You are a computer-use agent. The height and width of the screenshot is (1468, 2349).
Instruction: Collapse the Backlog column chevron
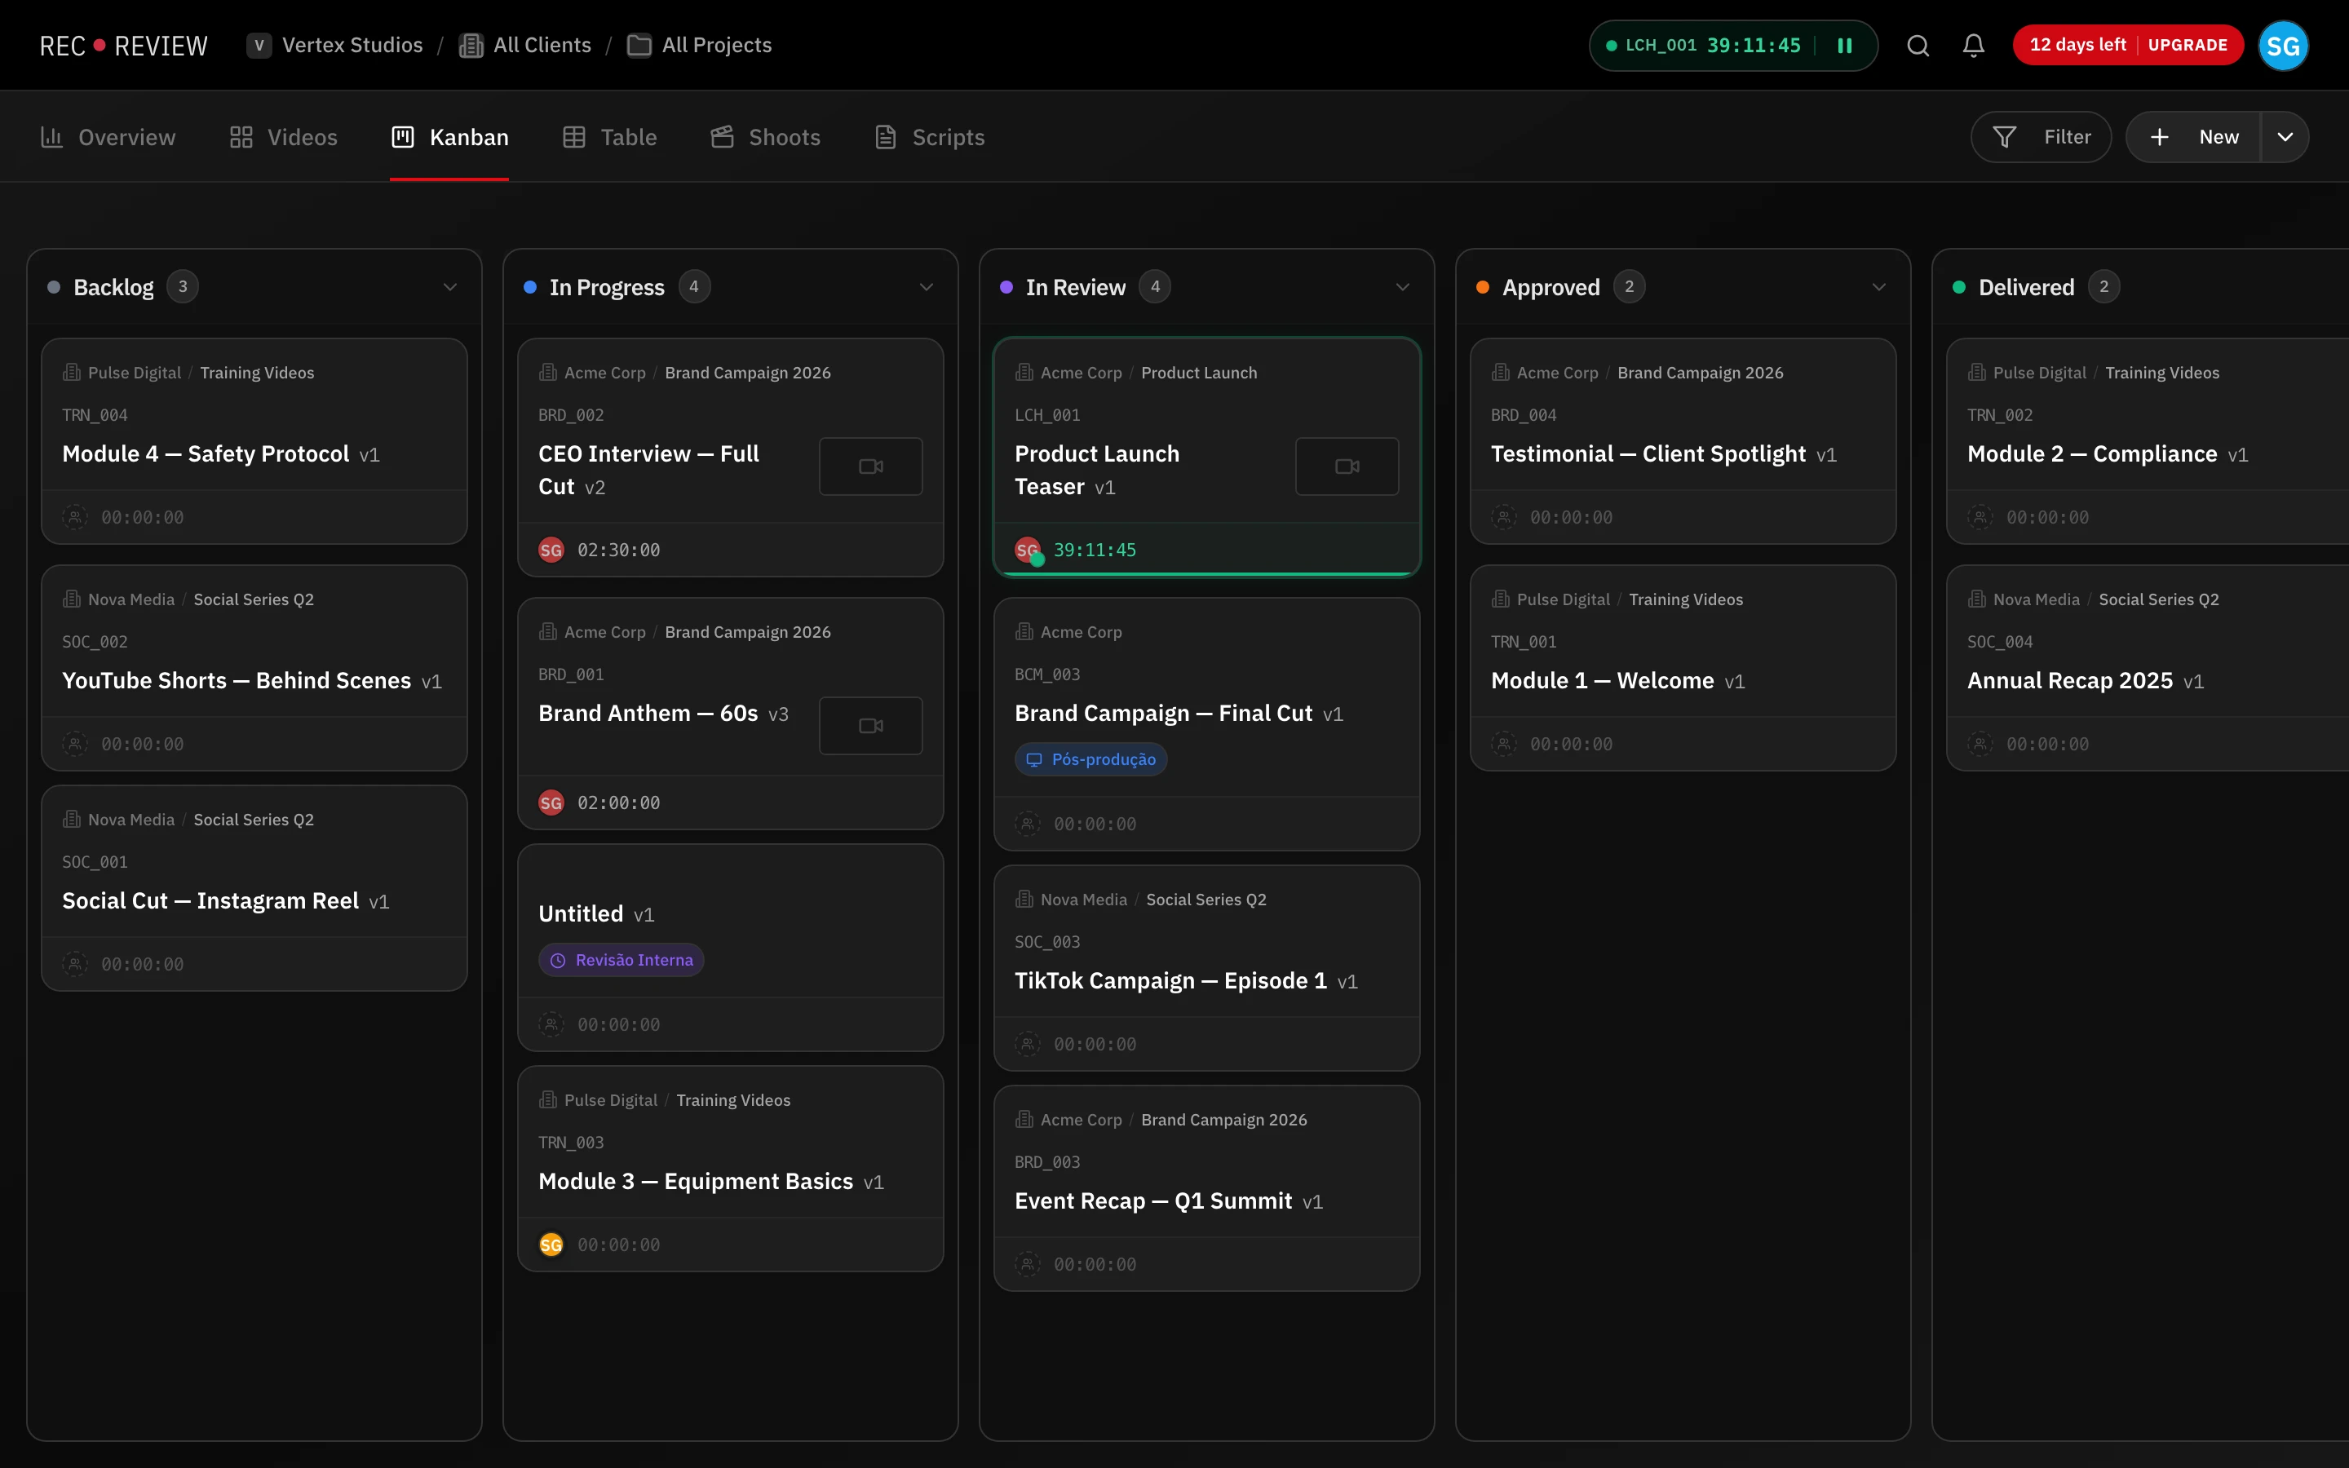click(449, 287)
